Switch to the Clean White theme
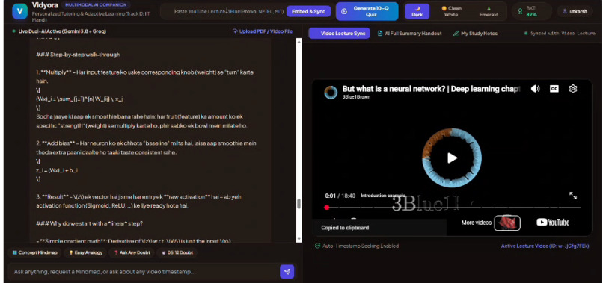 (451, 11)
